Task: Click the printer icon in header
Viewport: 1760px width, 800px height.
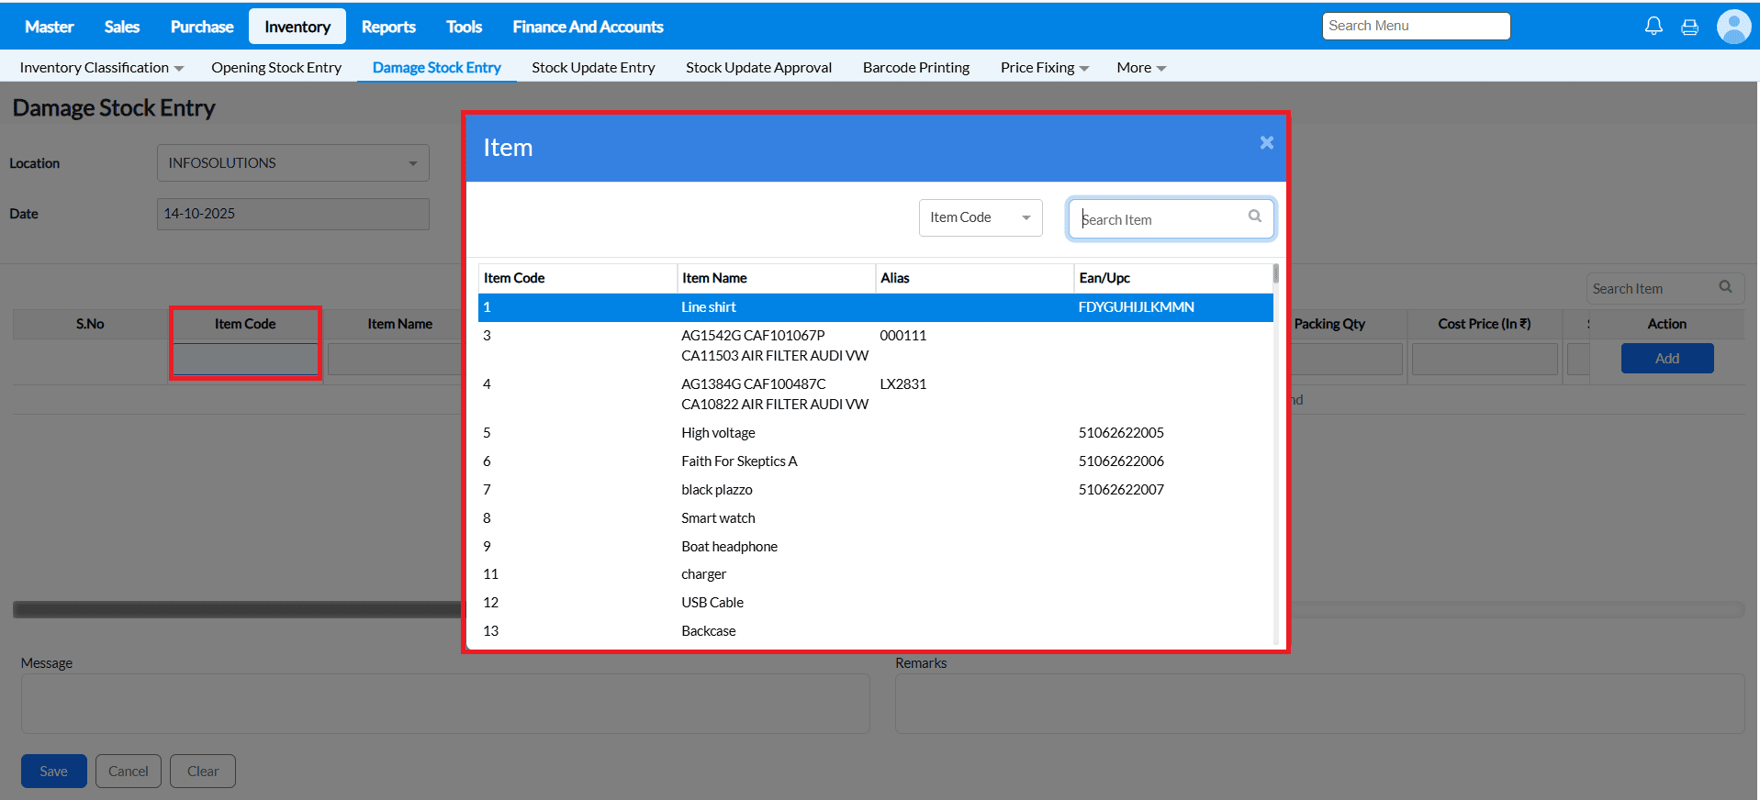Action: (1689, 27)
